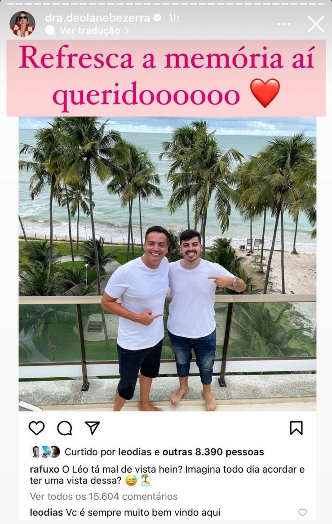332x524 pixels.
Task: Tap the beach photo of two men
Action: pyautogui.click(x=168, y=264)
